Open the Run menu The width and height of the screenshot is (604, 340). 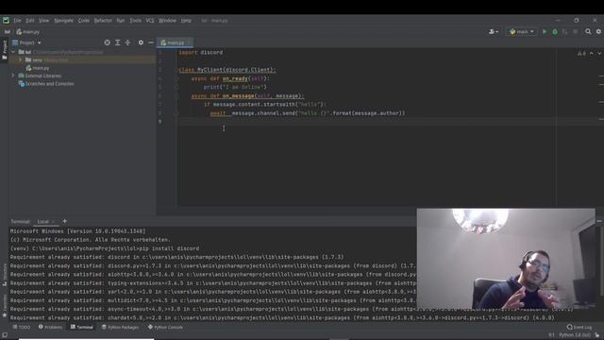(x=121, y=20)
